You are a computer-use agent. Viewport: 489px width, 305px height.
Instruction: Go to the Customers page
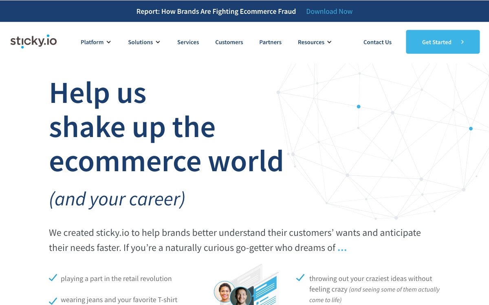[x=229, y=42]
